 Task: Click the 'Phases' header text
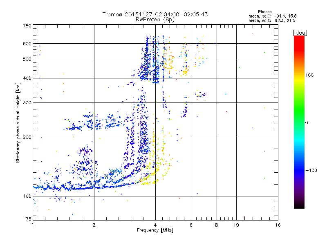coord(264,12)
